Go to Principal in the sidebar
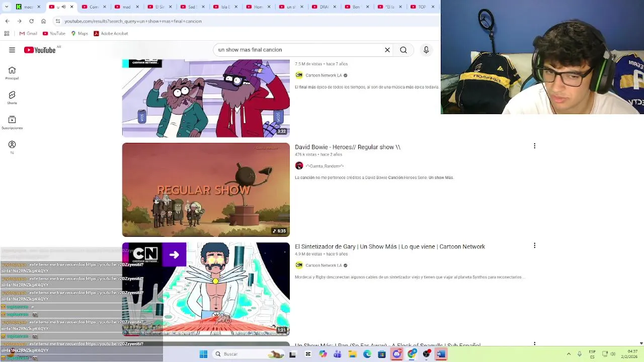Screen dimensions: 644x362 pyautogui.click(x=12, y=73)
